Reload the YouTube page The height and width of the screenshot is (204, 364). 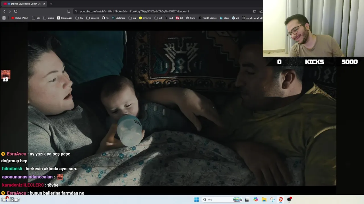click(x=16, y=11)
